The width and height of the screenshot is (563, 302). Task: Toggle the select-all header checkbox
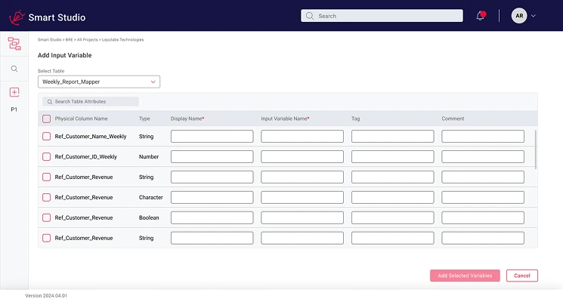[x=47, y=119]
